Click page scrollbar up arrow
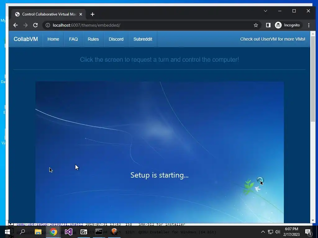The height and width of the screenshot is (238, 318). (312, 34)
